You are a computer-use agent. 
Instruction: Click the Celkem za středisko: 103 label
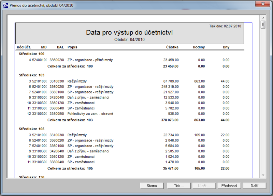point(70,120)
